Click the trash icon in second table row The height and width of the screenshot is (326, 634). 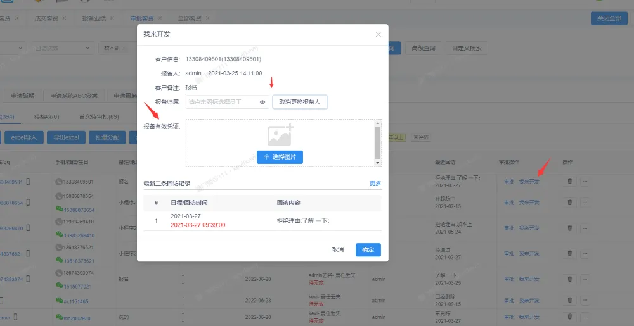569,203
